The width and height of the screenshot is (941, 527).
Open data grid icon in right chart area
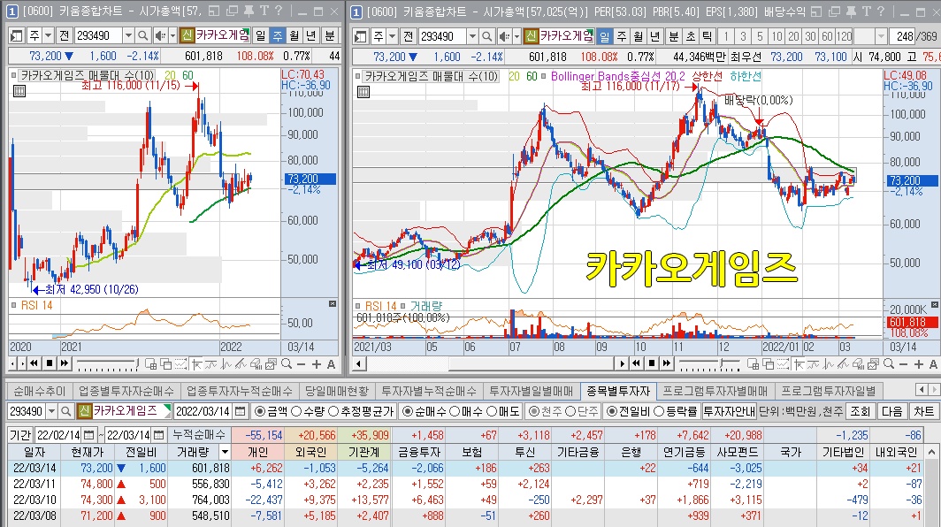pyautogui.click(x=363, y=92)
